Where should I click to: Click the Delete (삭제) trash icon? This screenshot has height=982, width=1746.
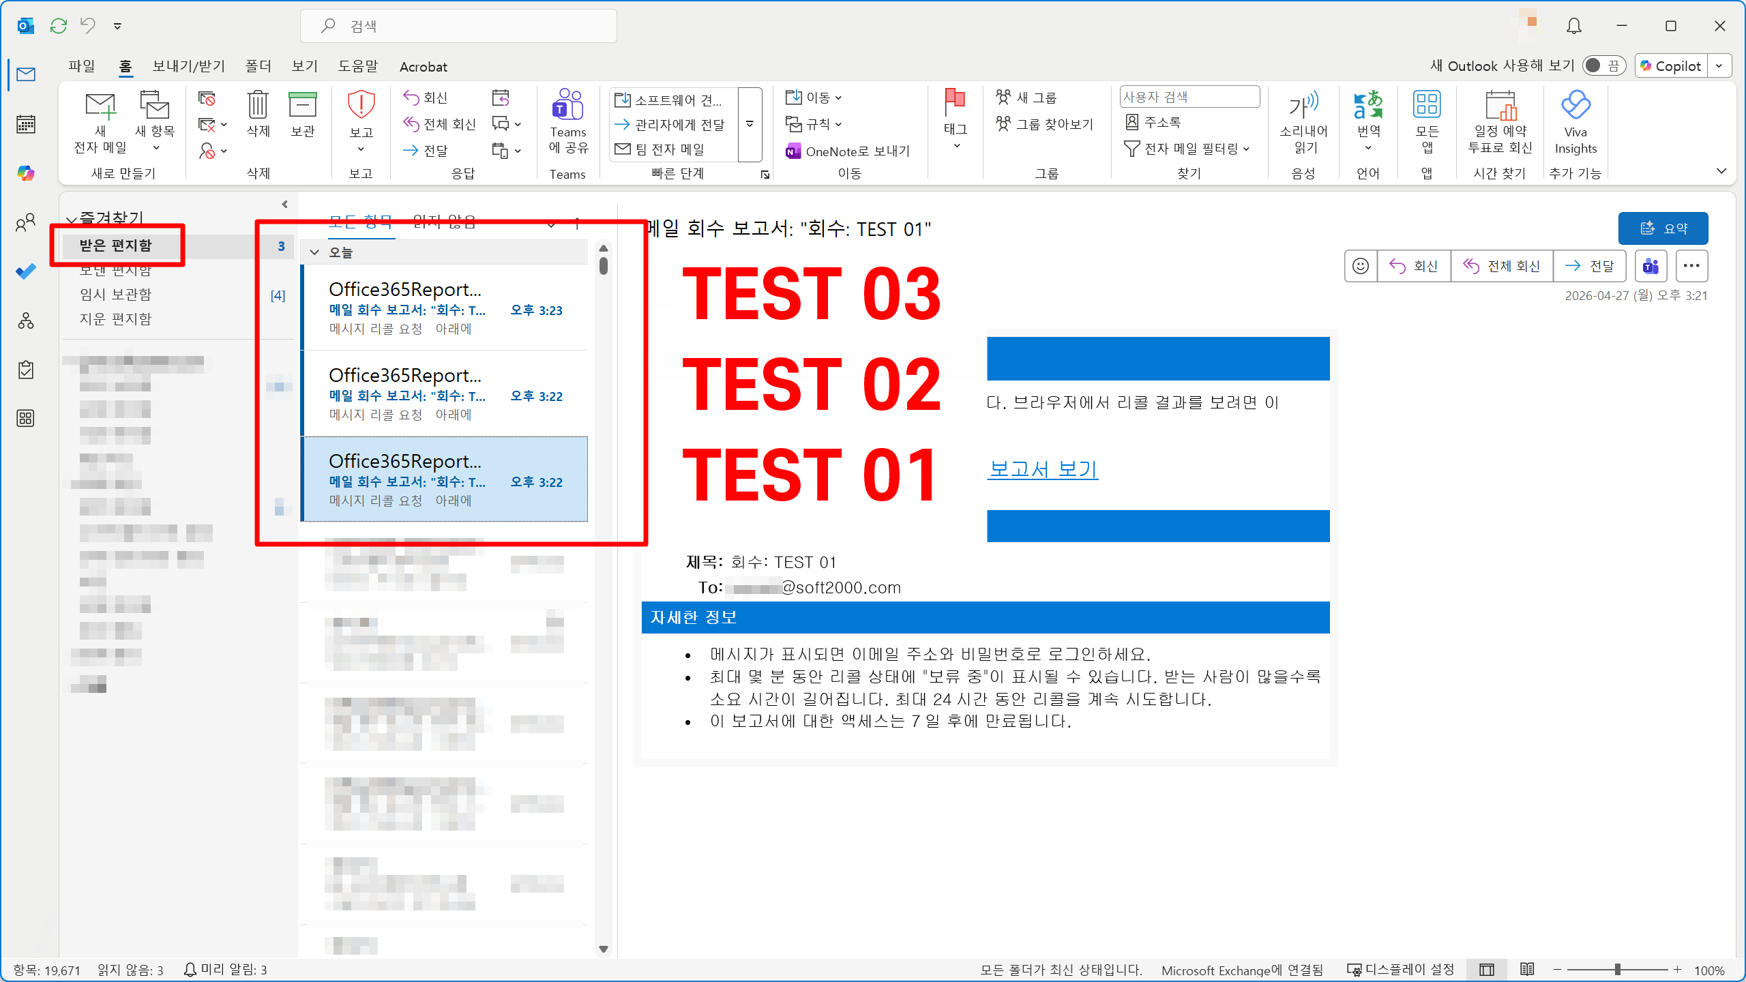258,106
